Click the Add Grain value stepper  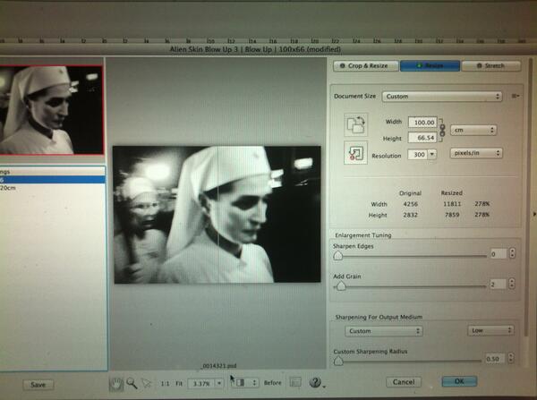coord(512,284)
